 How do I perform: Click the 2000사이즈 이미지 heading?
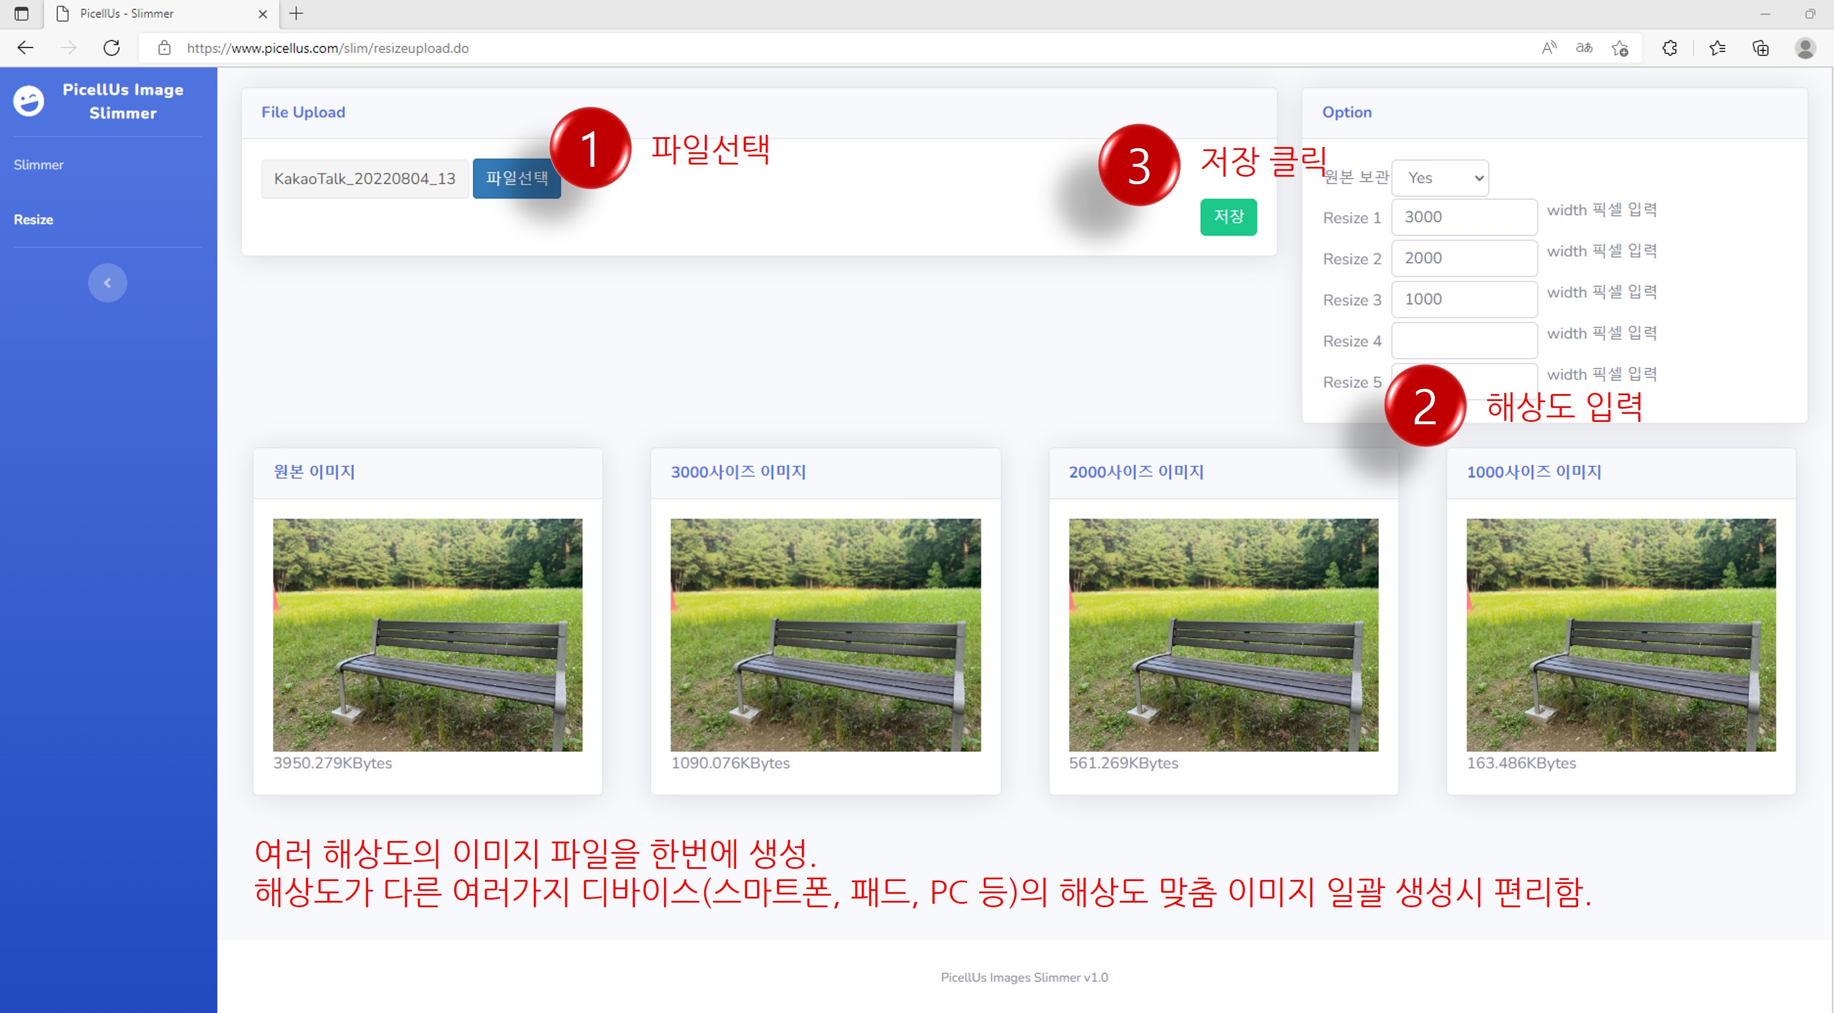click(x=1136, y=472)
